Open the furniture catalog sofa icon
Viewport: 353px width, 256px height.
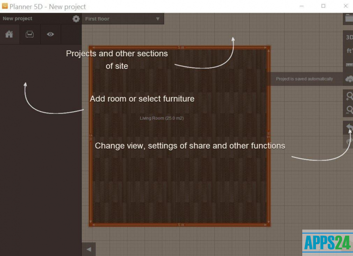coord(30,34)
